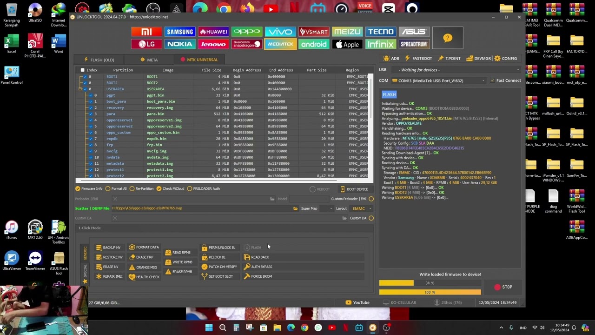Open the Nokia brand tile
Image resolution: width=595 pixels, height=335 pixels.
180,44
